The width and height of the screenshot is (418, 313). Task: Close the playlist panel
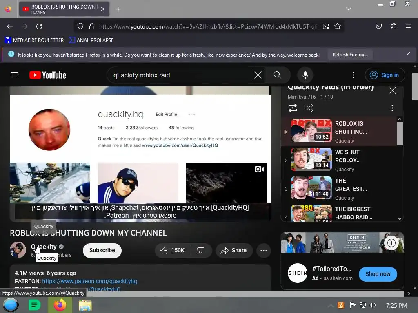point(392,91)
